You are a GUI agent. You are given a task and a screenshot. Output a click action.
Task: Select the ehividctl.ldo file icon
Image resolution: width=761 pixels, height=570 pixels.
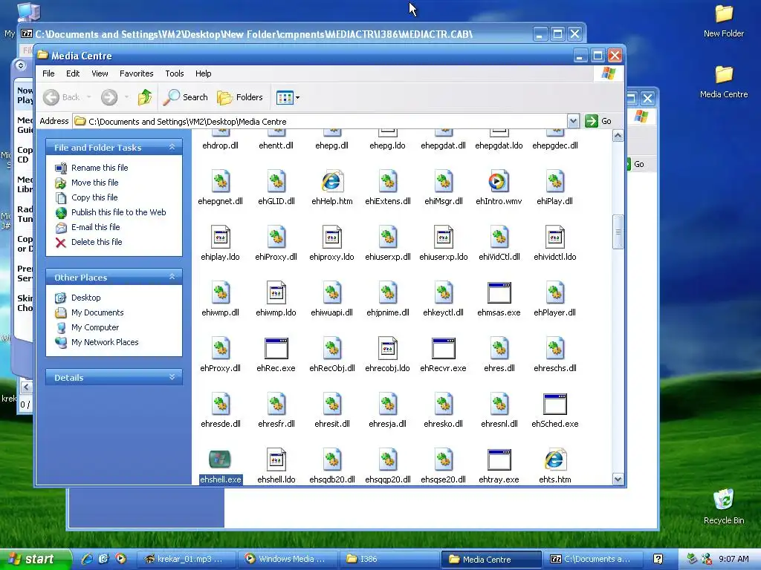(x=554, y=237)
